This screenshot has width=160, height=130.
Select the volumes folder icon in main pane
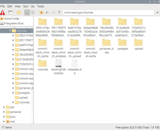(x=43, y=63)
